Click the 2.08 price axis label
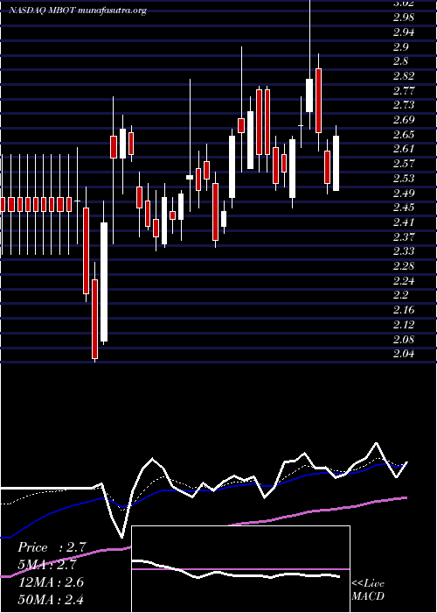 [x=404, y=339]
